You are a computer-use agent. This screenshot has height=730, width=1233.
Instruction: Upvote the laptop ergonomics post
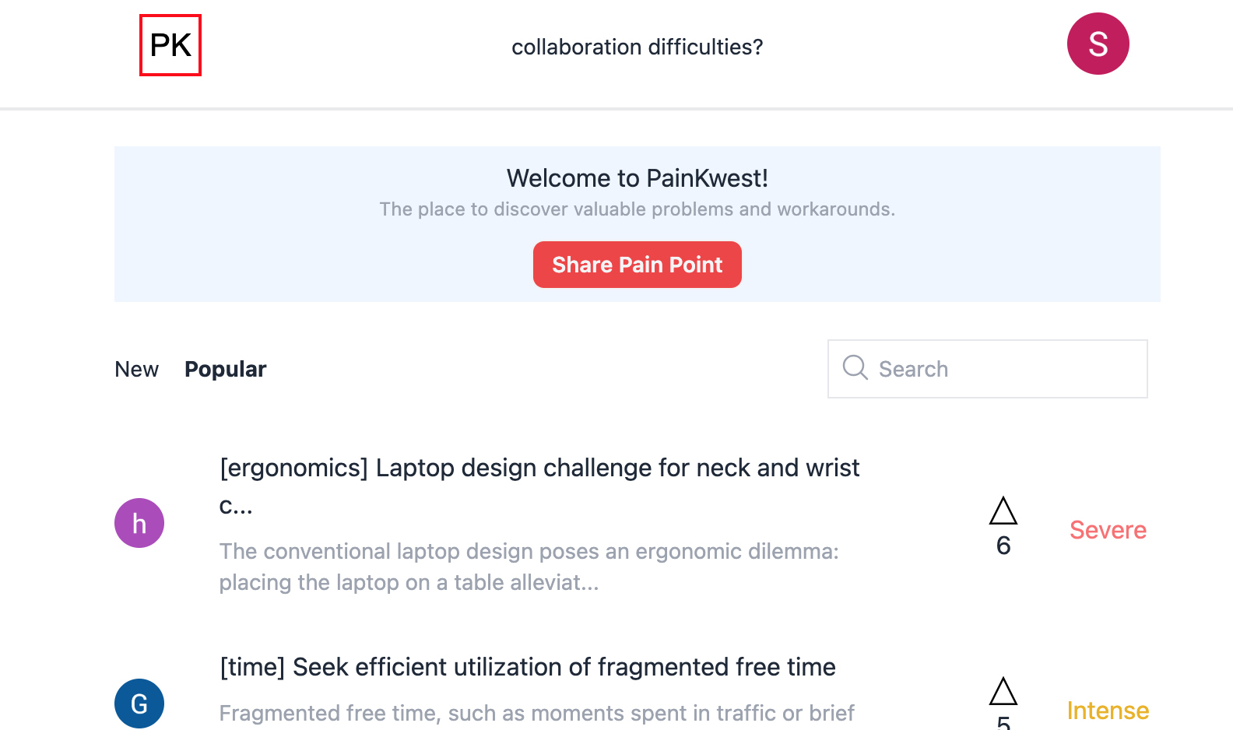1003,511
